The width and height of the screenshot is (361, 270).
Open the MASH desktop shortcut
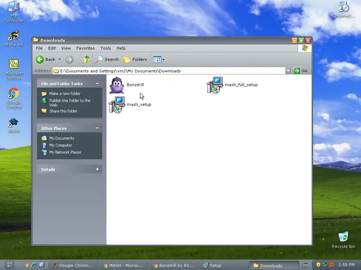tap(14, 126)
